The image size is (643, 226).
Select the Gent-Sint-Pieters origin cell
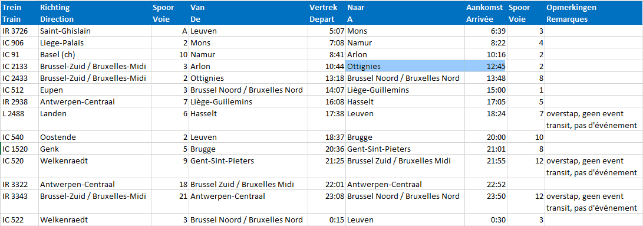click(248, 166)
